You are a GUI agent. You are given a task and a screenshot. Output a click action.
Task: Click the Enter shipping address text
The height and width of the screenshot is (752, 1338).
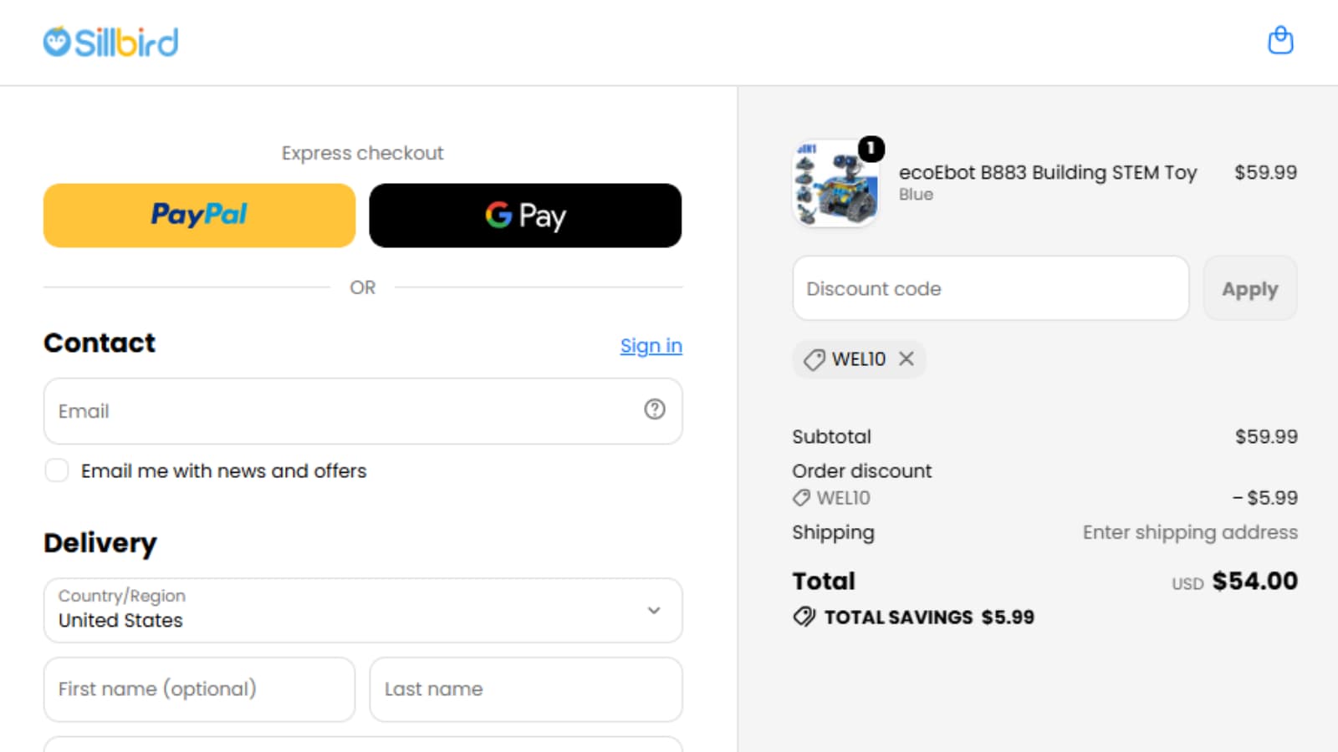tap(1190, 532)
